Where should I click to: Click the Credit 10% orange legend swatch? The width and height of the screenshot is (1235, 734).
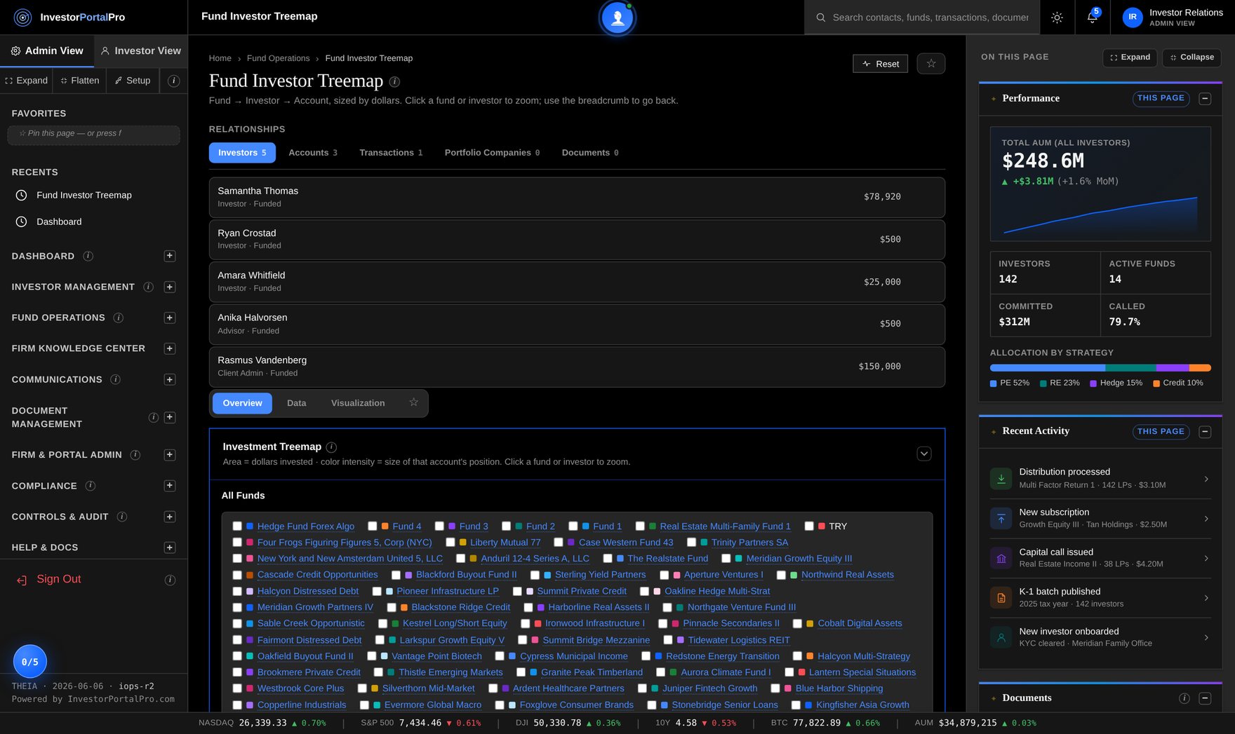1156,383
